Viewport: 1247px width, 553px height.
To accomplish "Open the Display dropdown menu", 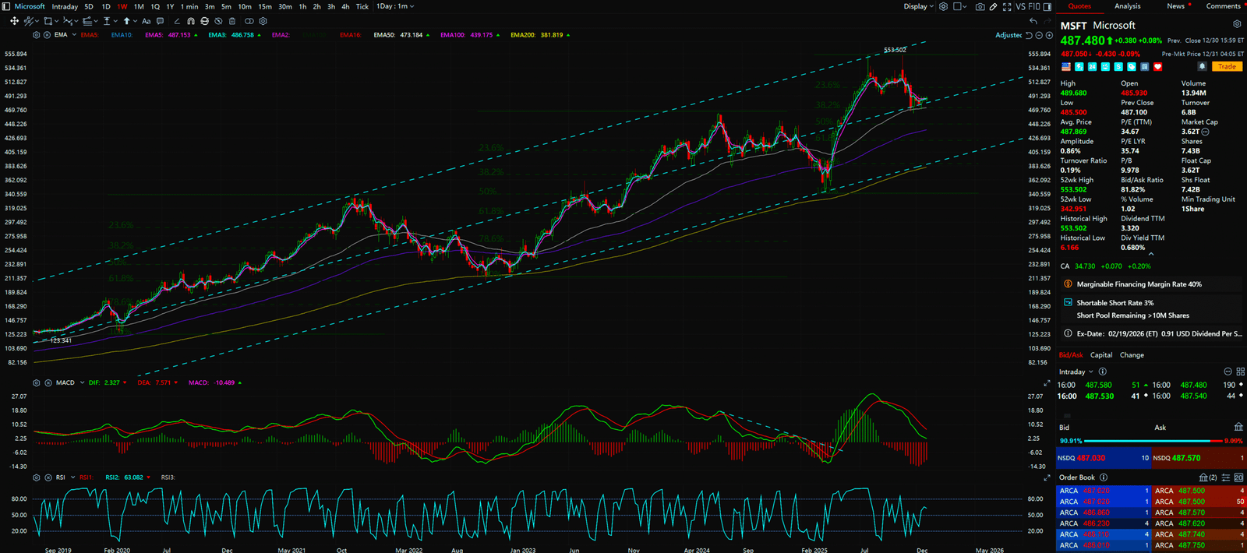I will (x=918, y=6).
